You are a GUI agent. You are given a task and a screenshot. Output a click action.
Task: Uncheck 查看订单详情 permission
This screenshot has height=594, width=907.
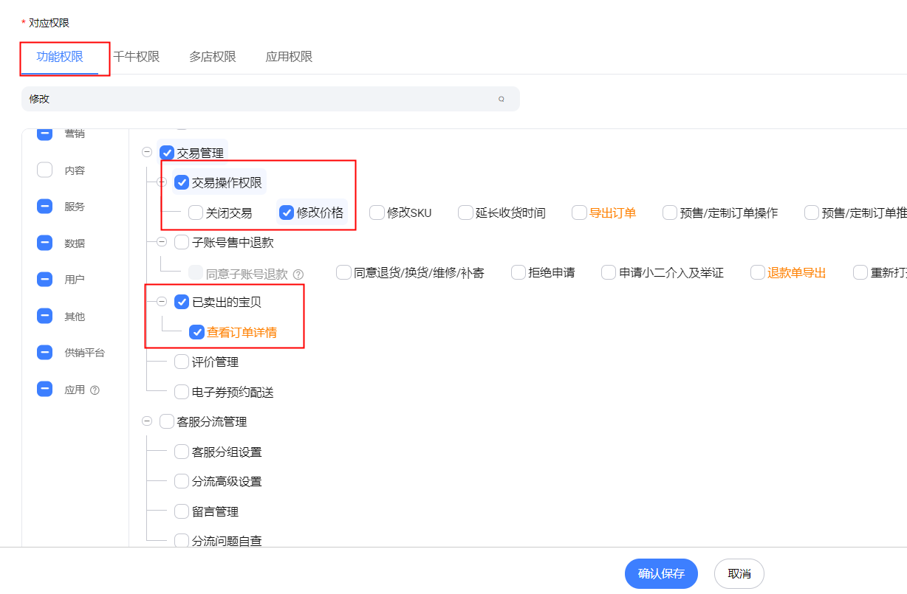pos(196,332)
